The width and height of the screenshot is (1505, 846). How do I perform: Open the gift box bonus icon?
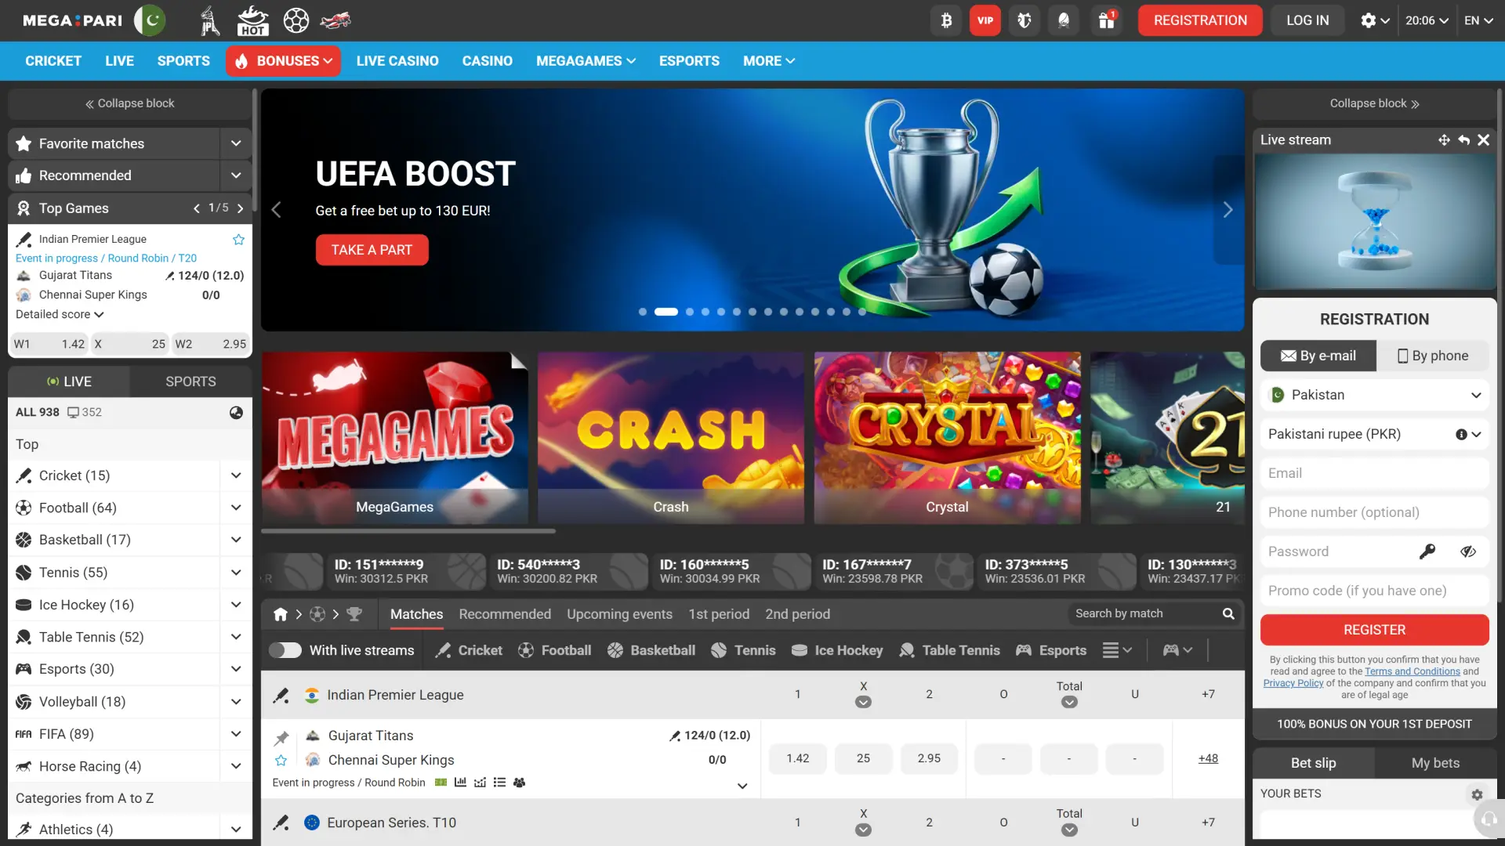[1106, 20]
